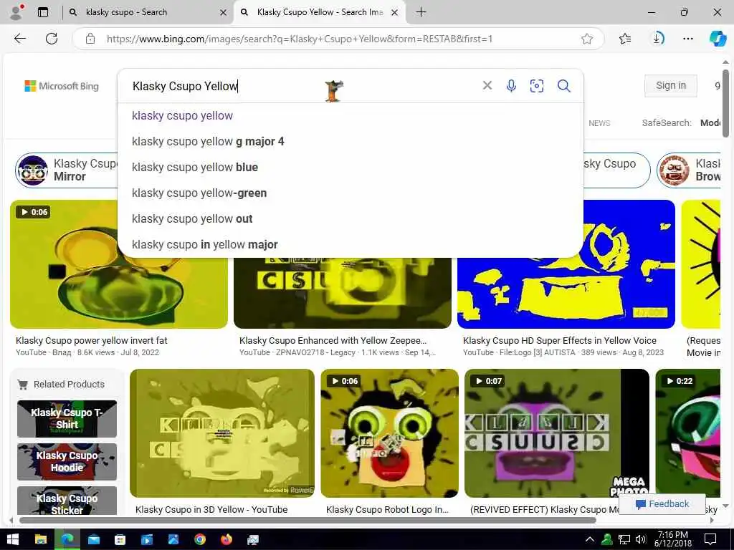Open site info lock icon
734x550 pixels.
click(90, 39)
